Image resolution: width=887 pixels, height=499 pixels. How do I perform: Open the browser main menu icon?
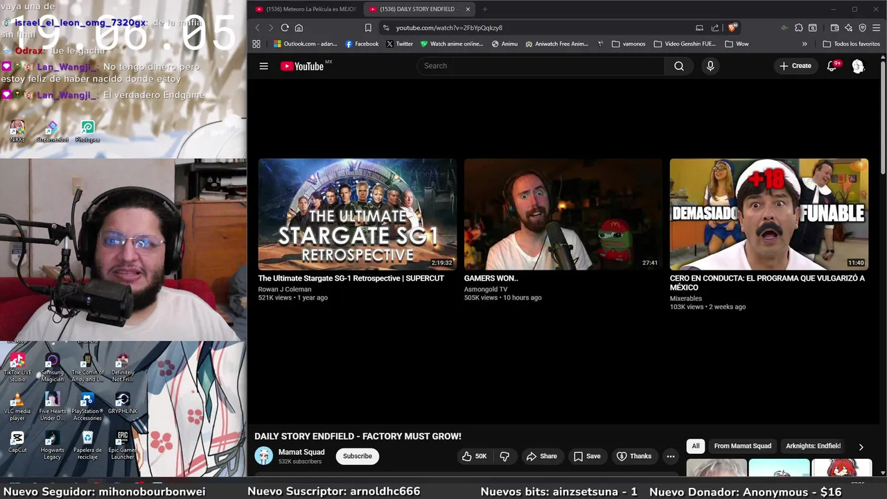tap(877, 28)
